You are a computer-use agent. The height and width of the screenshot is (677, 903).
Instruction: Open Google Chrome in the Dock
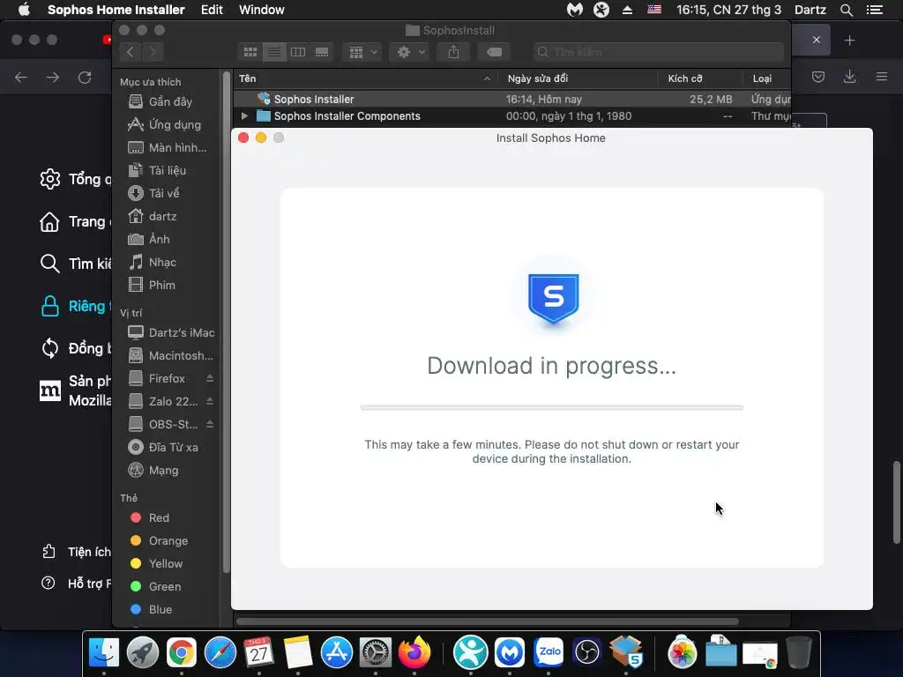(x=182, y=653)
